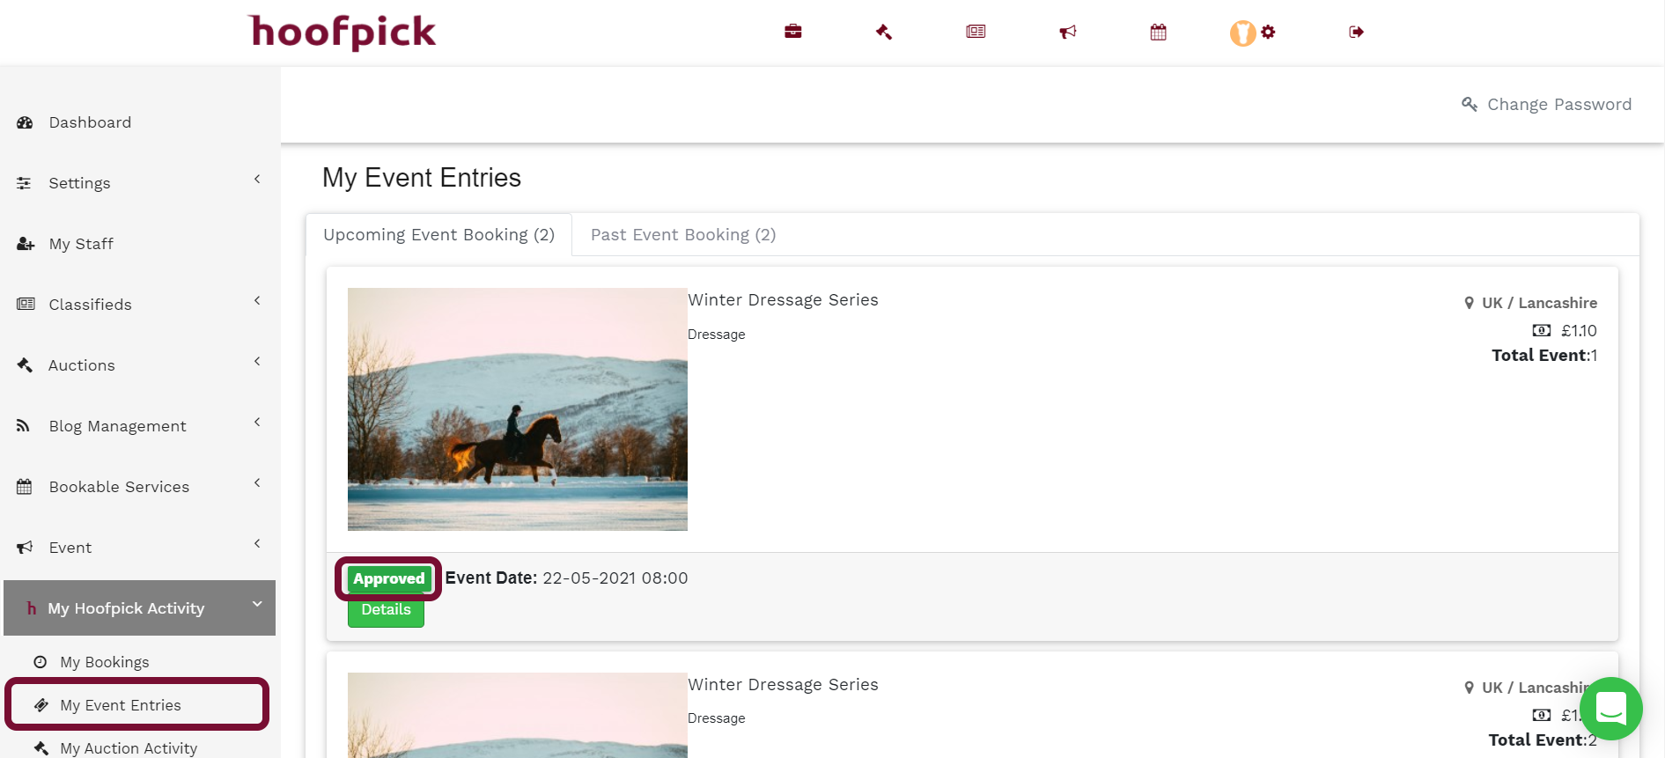This screenshot has width=1665, height=758.
Task: Open the calendar icon in top bar
Action: click(1158, 32)
